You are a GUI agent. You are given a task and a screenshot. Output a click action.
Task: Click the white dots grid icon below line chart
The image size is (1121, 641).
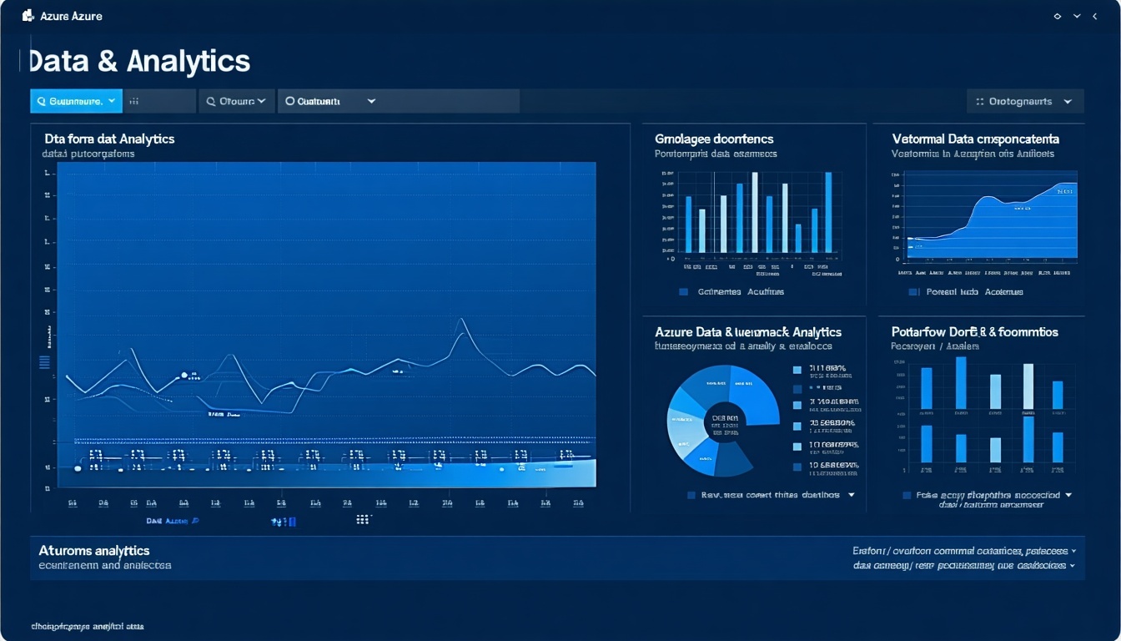coord(362,519)
